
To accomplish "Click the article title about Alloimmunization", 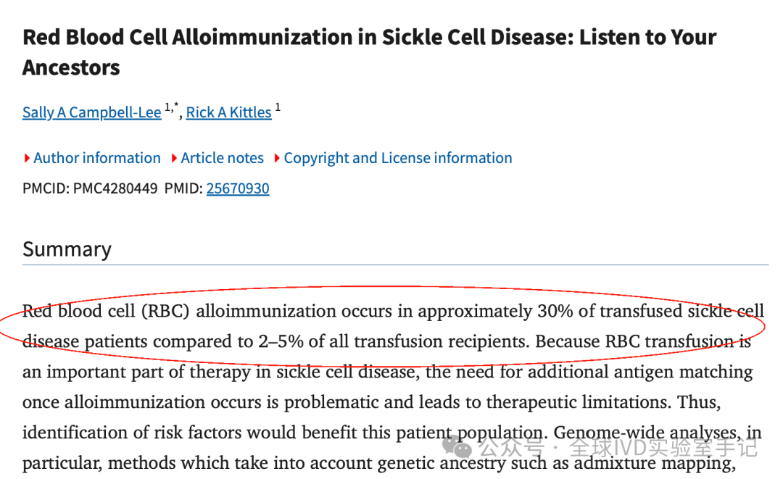I will coord(369,52).
